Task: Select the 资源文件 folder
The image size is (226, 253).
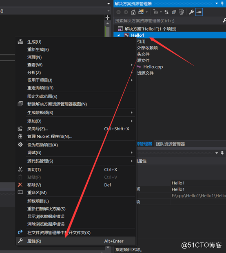Action: pyautogui.click(x=145, y=73)
